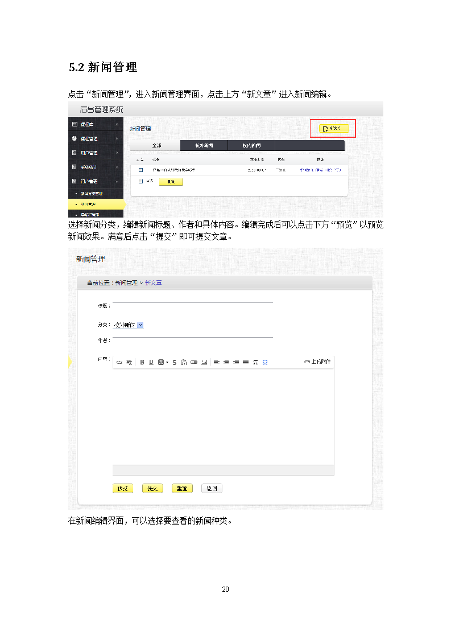Switch to the 校外新闻 tab
Screen dimensions: 451x639
204,145
